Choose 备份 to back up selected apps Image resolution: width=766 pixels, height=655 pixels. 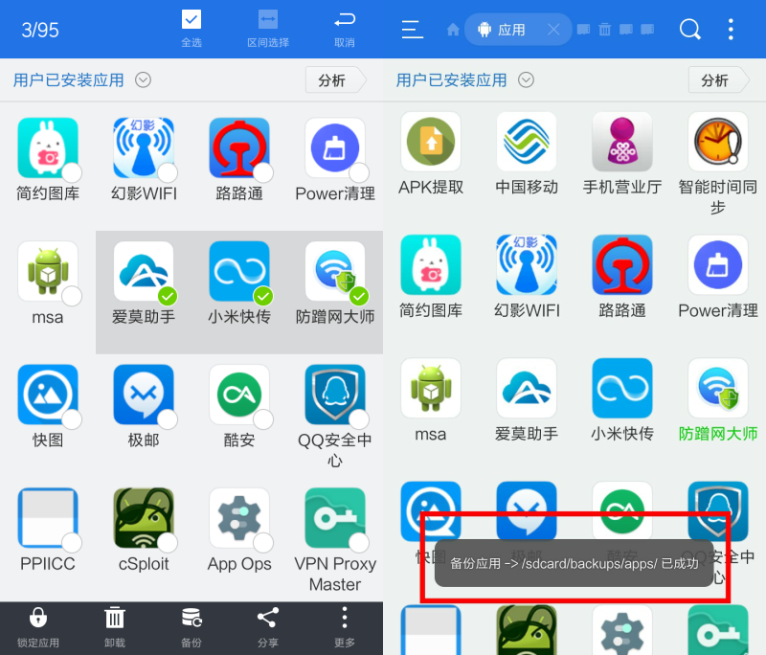coord(191,628)
